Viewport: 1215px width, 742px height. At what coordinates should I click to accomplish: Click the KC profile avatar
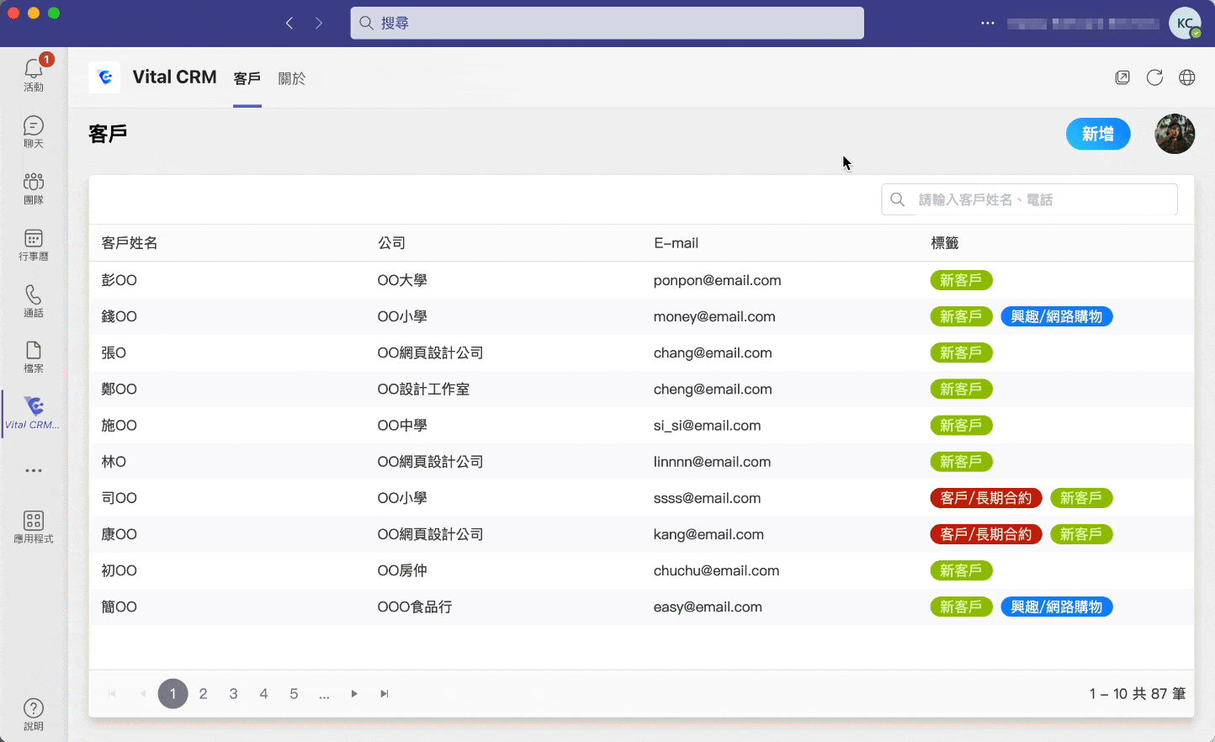click(x=1186, y=23)
